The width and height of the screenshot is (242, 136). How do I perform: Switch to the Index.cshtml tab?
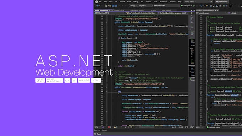[x=166, y=10]
